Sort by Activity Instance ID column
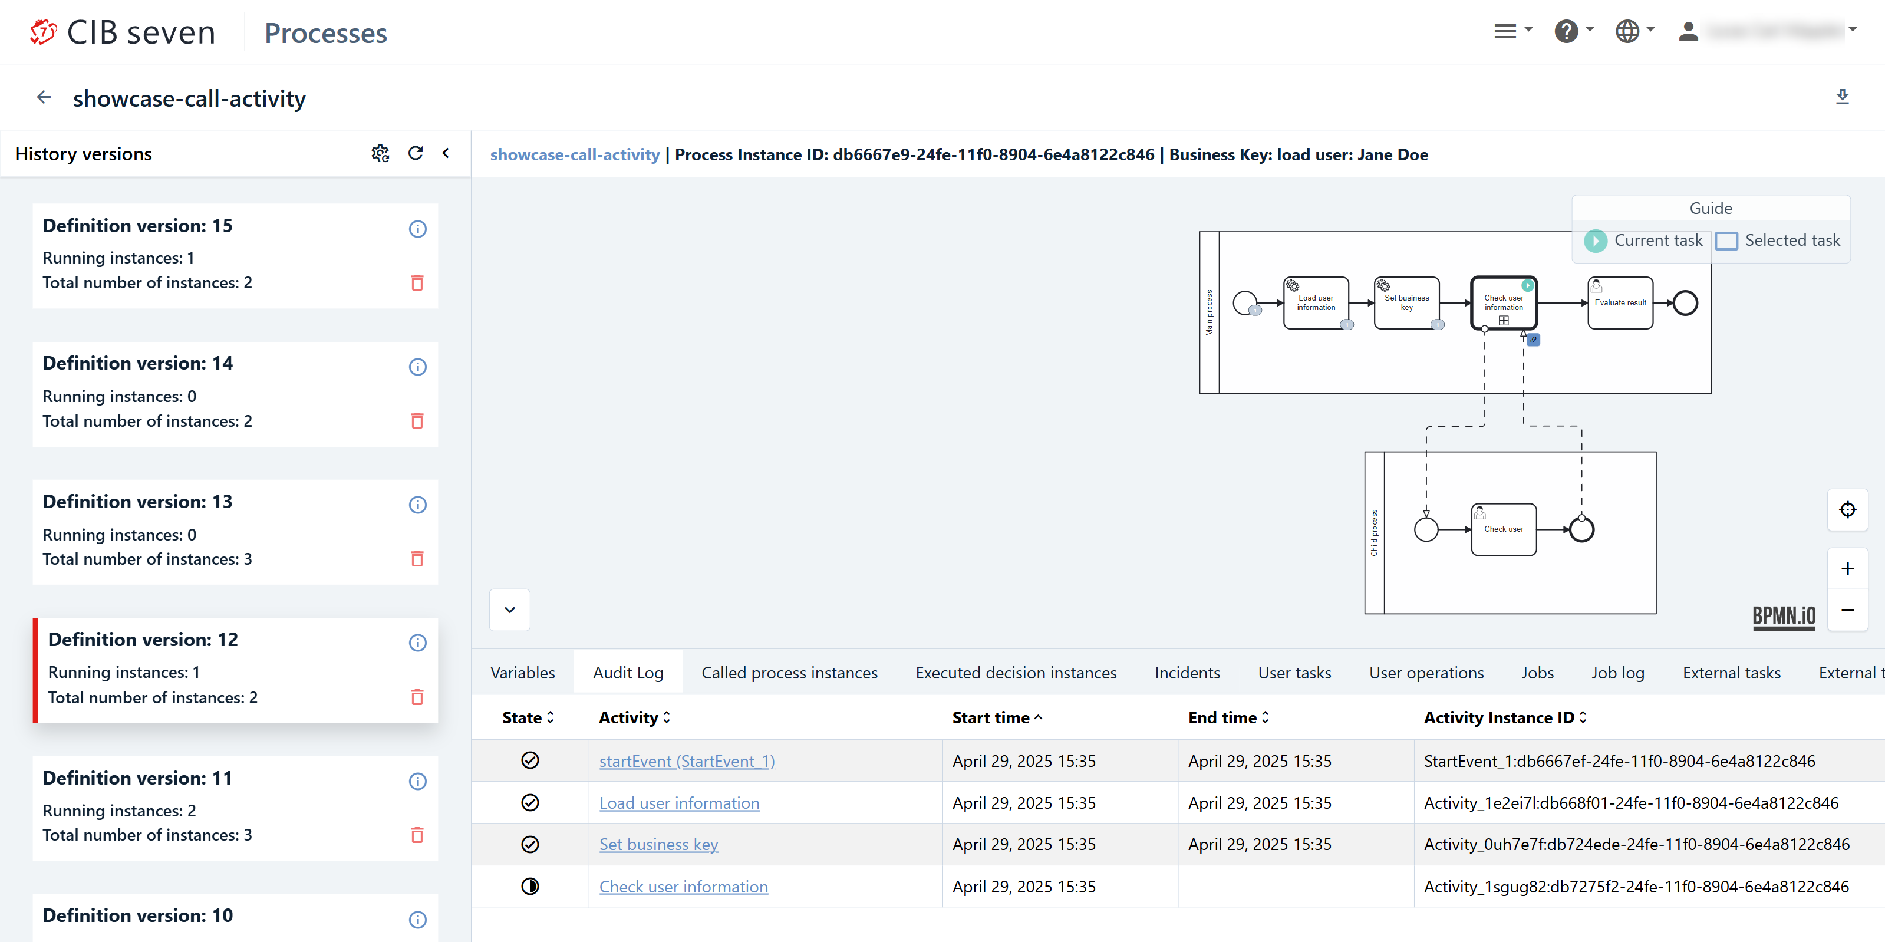The width and height of the screenshot is (1885, 942). pyautogui.click(x=1504, y=717)
